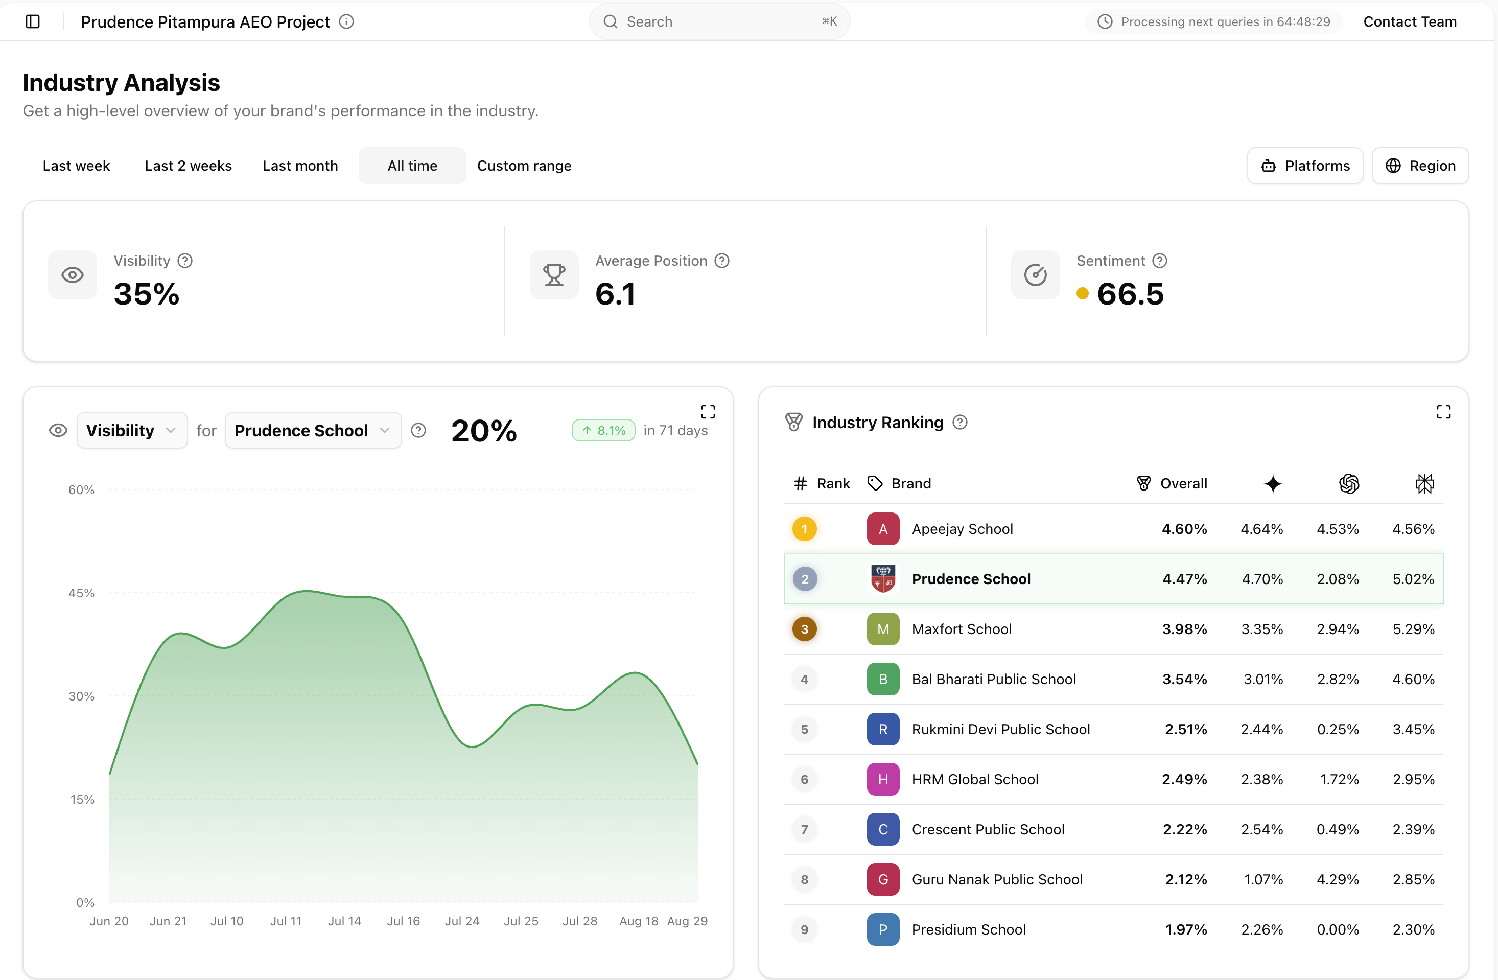The image size is (1498, 980).
Task: Click the Visibility card eye icon
Action: pos(73,275)
